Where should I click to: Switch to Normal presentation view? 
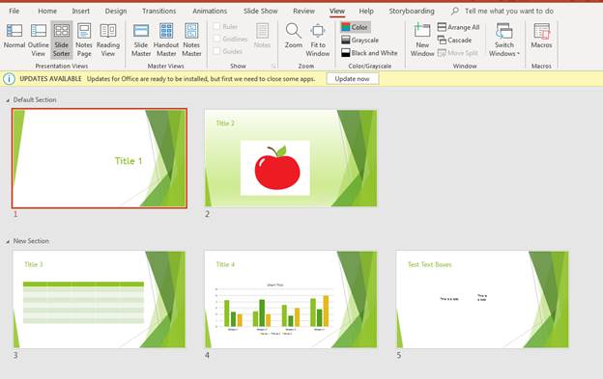14,36
